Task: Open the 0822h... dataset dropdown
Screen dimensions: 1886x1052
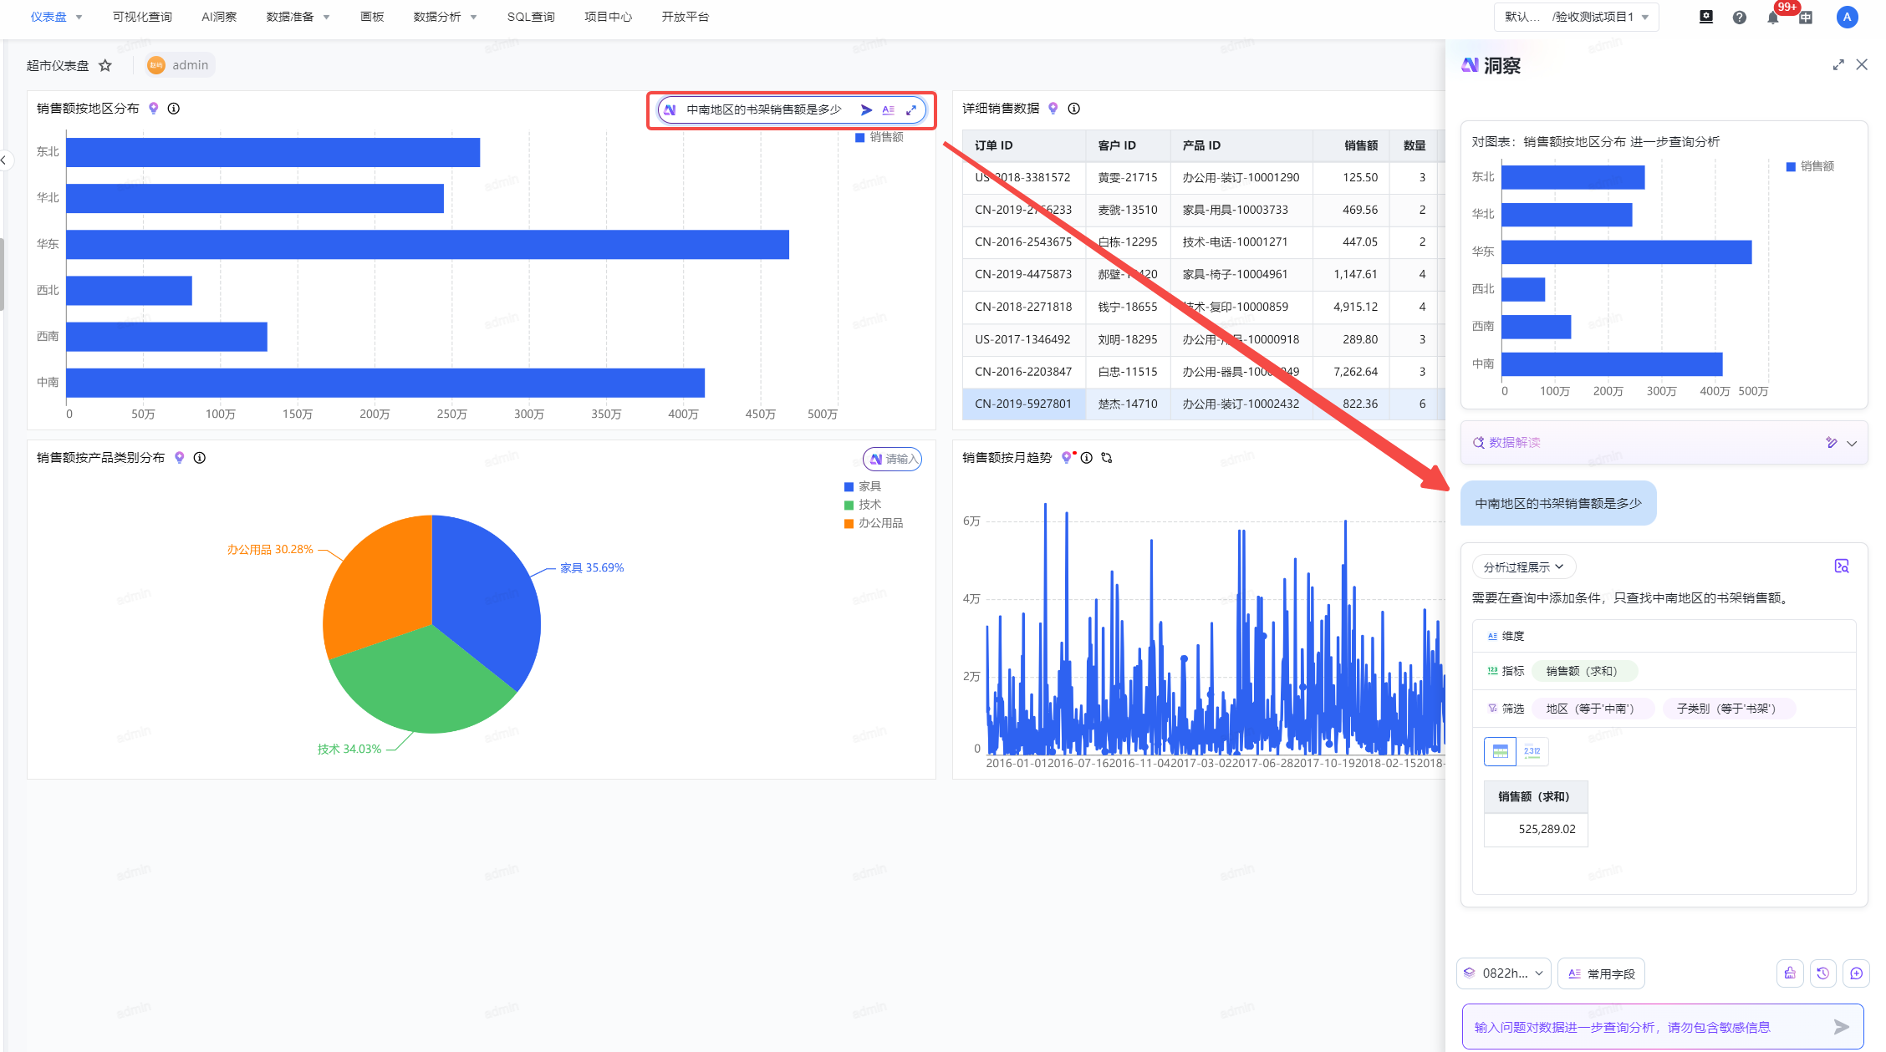Action: (1505, 973)
